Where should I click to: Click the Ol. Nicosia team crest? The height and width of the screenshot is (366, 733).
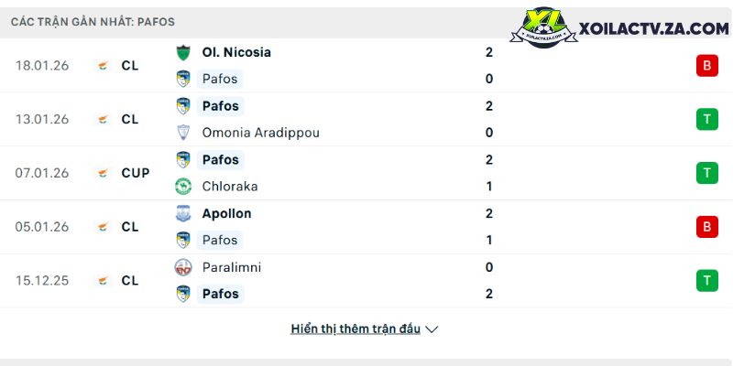pos(183,52)
